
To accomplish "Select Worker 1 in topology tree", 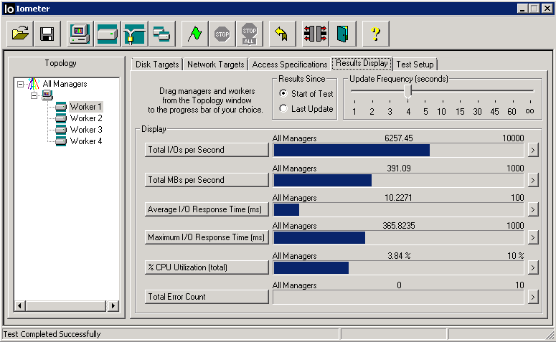I will (86, 107).
